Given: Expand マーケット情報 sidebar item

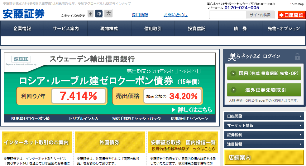Looking at the screenshot, I should 264,126.
